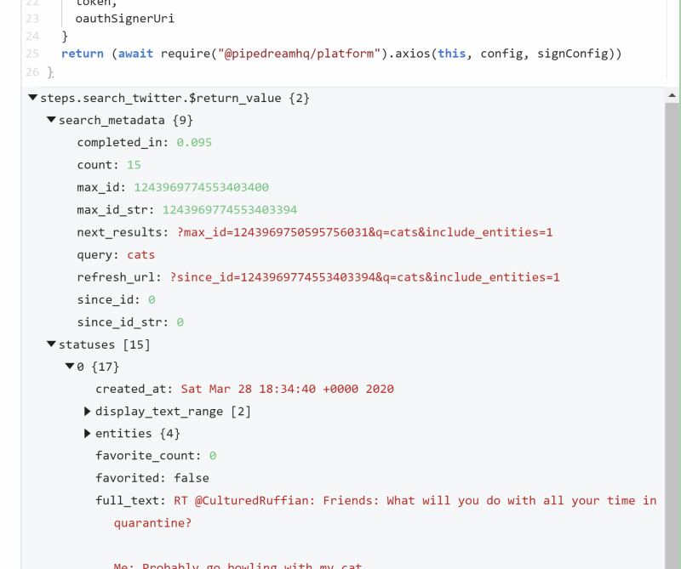Screen dimensions: 681x569
Task: Click the refresh_url value
Action: pos(365,277)
